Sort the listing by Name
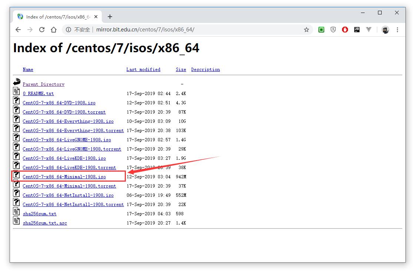The image size is (415, 273). (28, 69)
